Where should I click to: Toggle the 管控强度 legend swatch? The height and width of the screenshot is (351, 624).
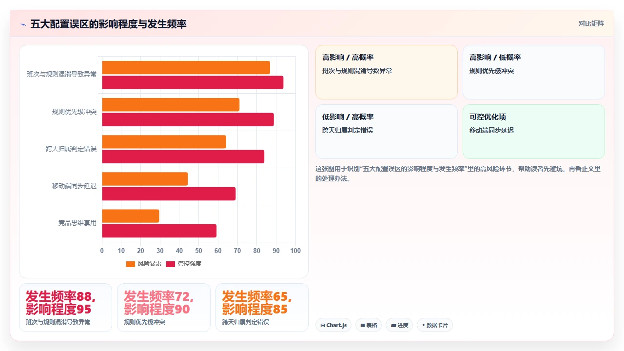coord(171,264)
